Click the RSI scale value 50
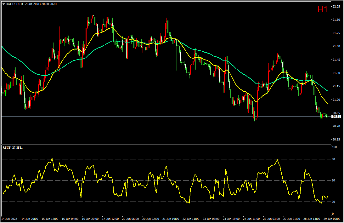 [x=334, y=180]
